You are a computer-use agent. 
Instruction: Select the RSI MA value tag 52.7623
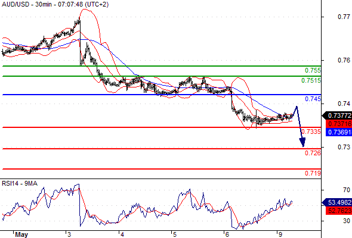point(339,211)
